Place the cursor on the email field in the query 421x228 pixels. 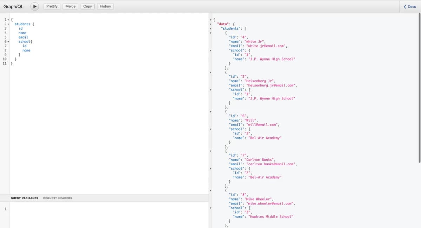pos(24,37)
